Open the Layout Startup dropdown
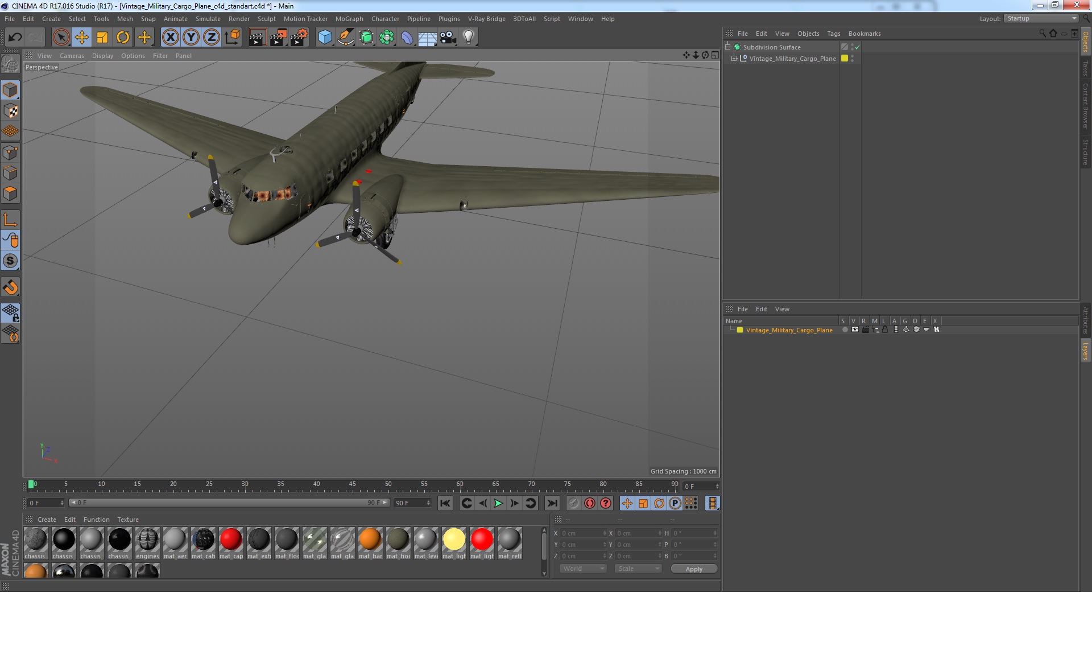 coord(1042,18)
